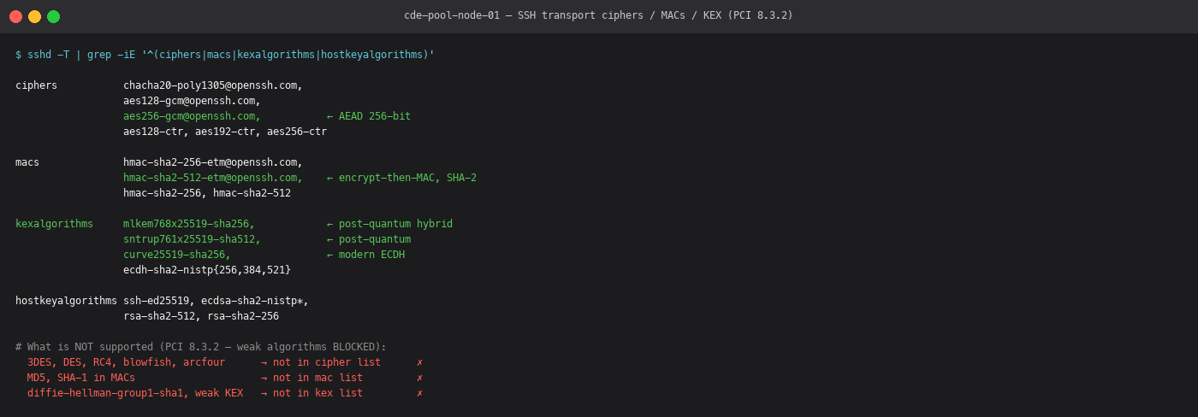Click the green aes256-gcm@openssh.com entry
This screenshot has height=417, width=1198.
point(189,116)
